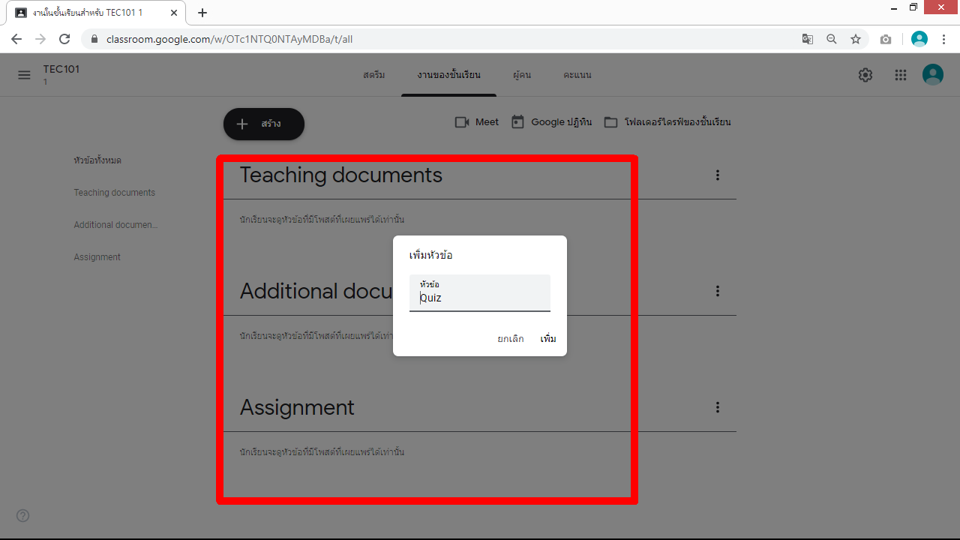The width and height of the screenshot is (960, 540).
Task: Click the topic name field containing Quiz
Action: [x=480, y=298]
